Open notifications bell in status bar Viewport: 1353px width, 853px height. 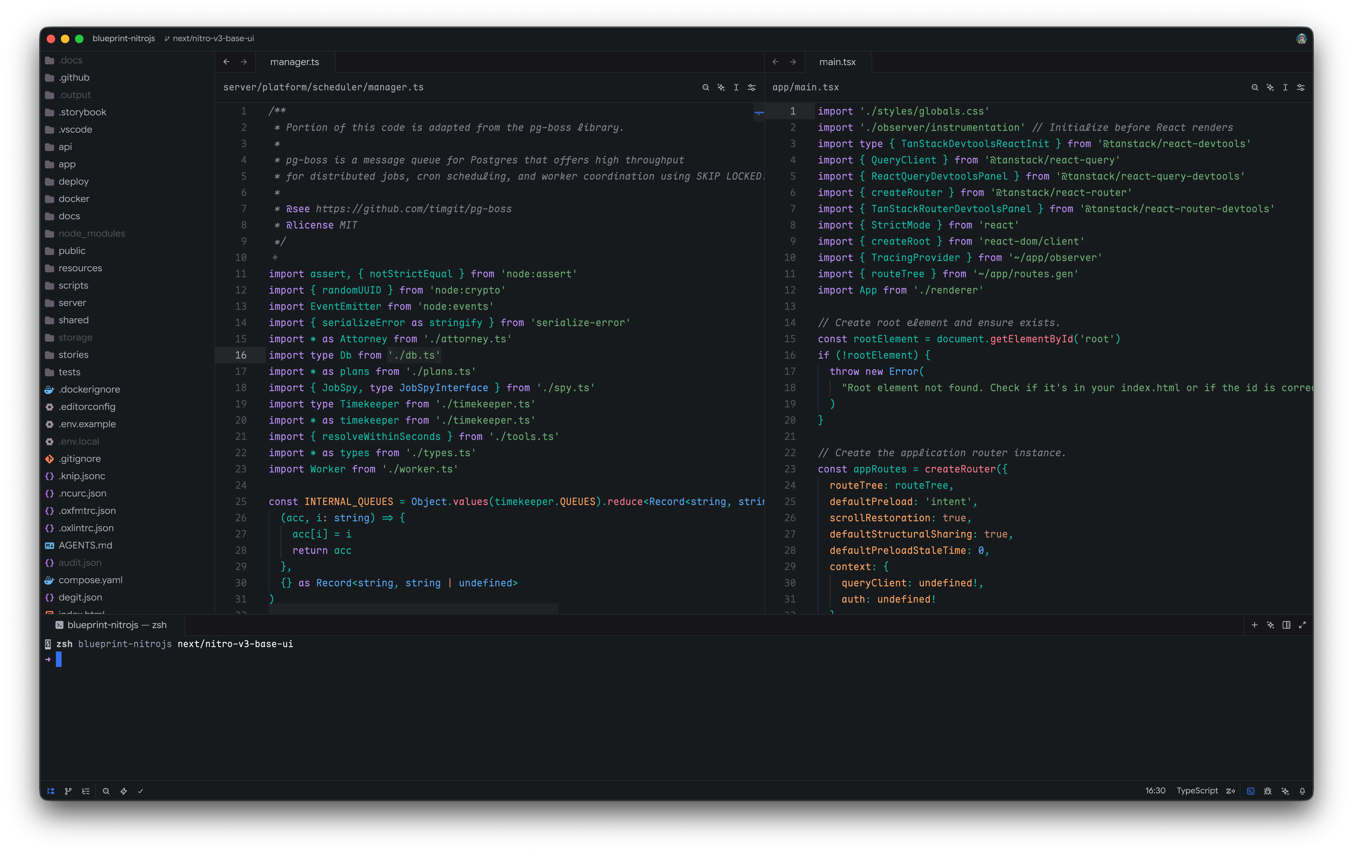coord(1302,791)
